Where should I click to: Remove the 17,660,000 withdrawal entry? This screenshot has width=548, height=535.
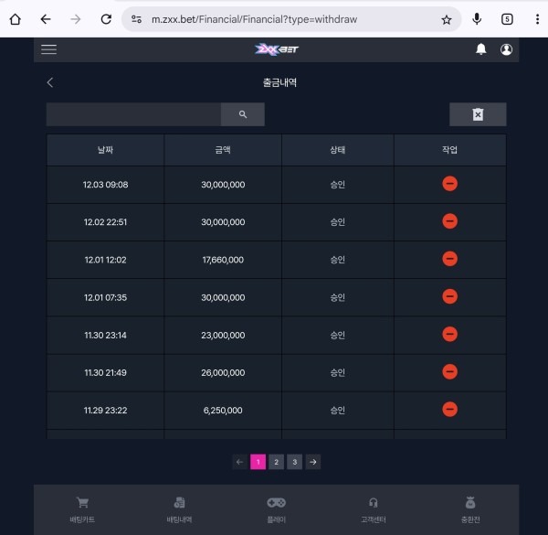tap(449, 259)
